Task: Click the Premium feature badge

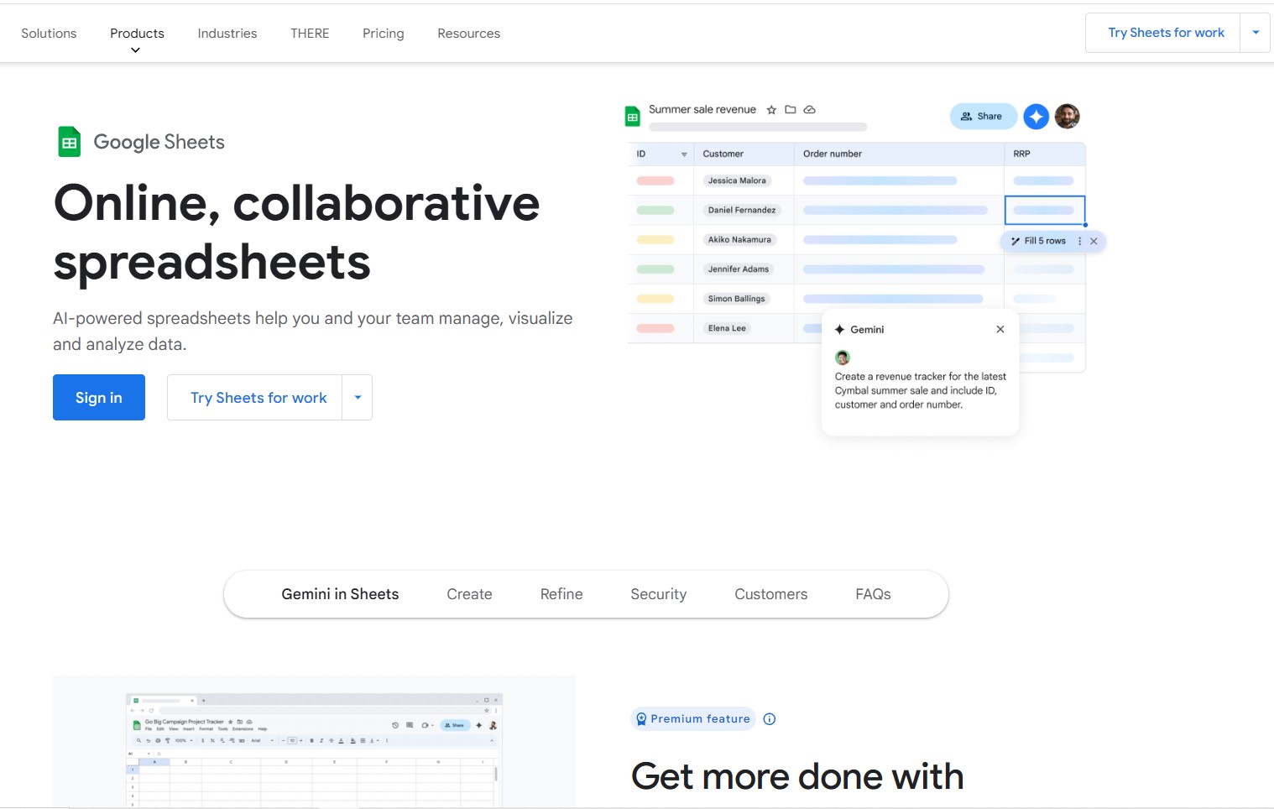Action: tap(693, 719)
